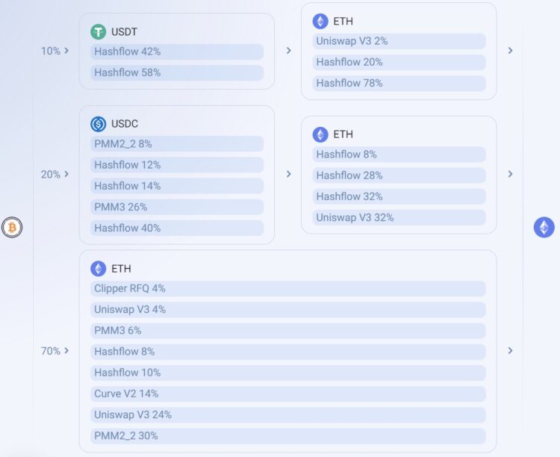Click the Uniswap V3 32% entry

(x=399, y=218)
